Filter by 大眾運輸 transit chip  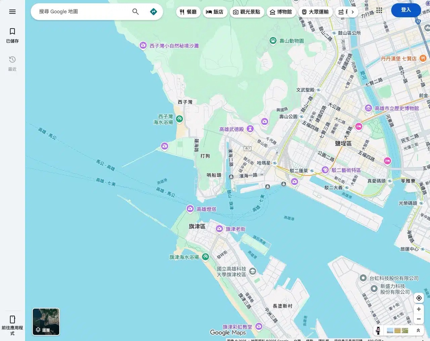(315, 12)
